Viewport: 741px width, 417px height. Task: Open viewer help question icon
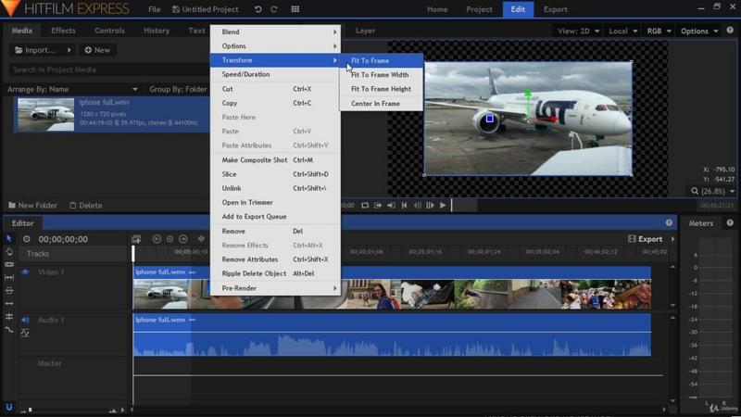coord(730,31)
